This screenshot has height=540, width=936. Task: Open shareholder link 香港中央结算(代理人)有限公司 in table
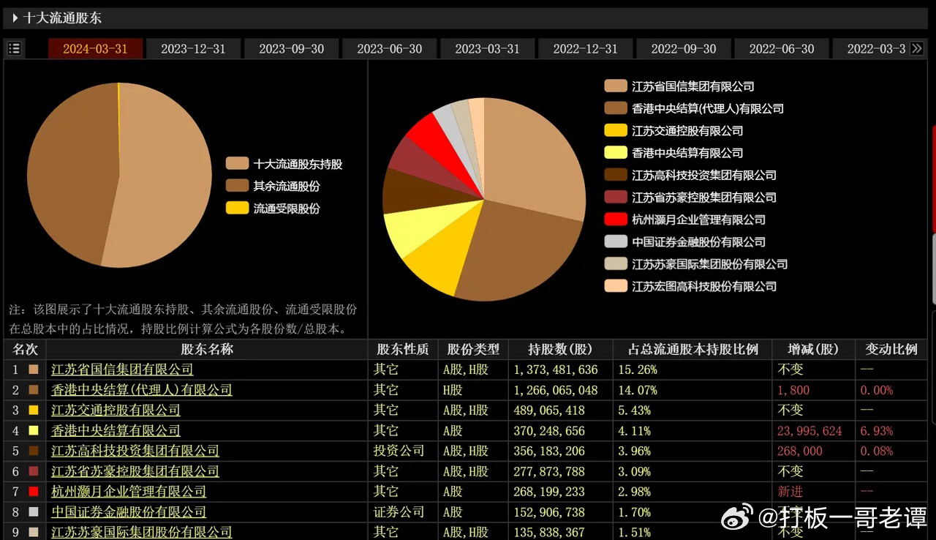coord(141,390)
